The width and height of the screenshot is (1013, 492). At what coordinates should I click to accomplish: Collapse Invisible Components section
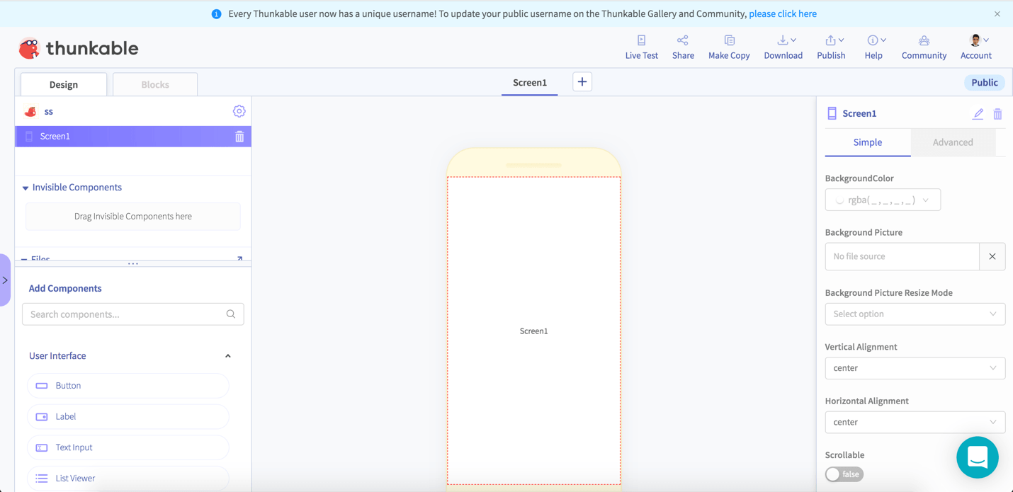pos(26,188)
